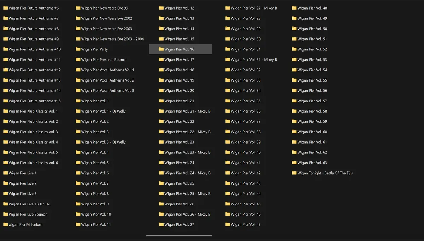Click folder icon of wigan Pier Millenium
Screen dimensions: 424x241
(5, 224)
